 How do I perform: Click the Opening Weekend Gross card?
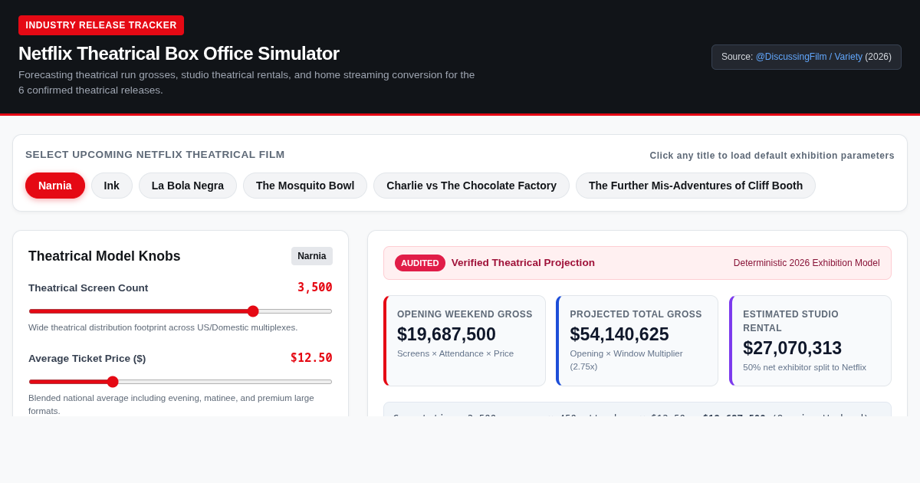pos(465,340)
